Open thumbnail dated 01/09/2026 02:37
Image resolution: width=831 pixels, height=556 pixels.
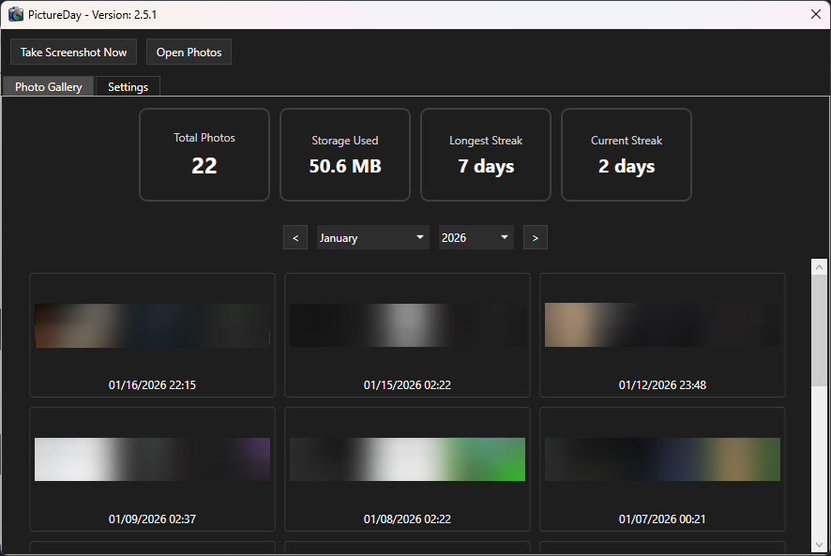(x=152, y=459)
